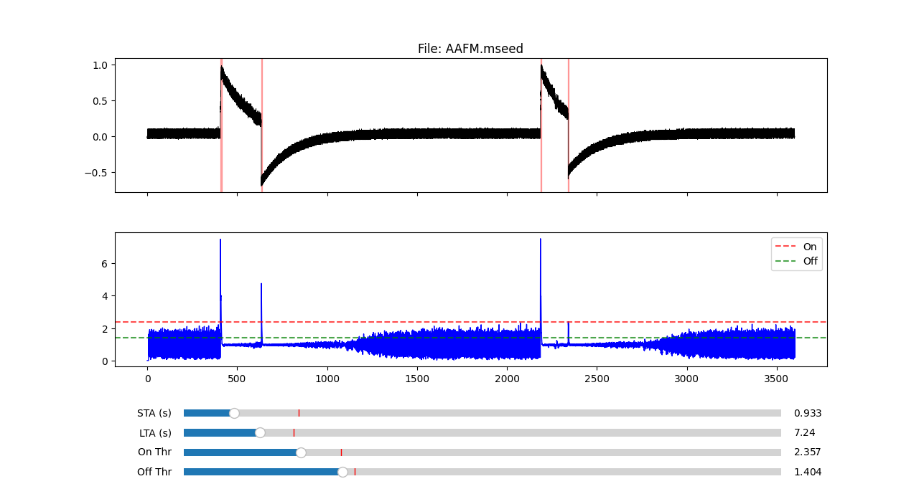The image size is (919, 489).
Task: Click the Off Thr slider handle
Action: pos(342,472)
